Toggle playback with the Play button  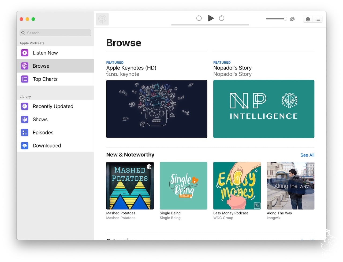click(211, 18)
